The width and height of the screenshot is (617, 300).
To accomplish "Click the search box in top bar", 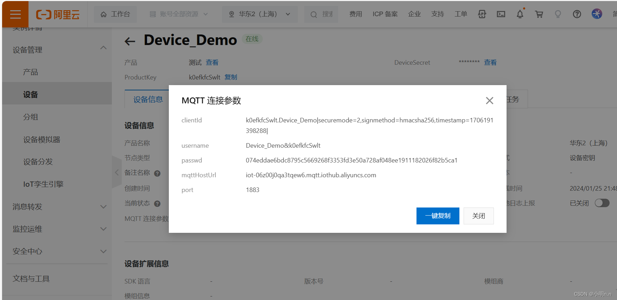I will click(x=321, y=14).
